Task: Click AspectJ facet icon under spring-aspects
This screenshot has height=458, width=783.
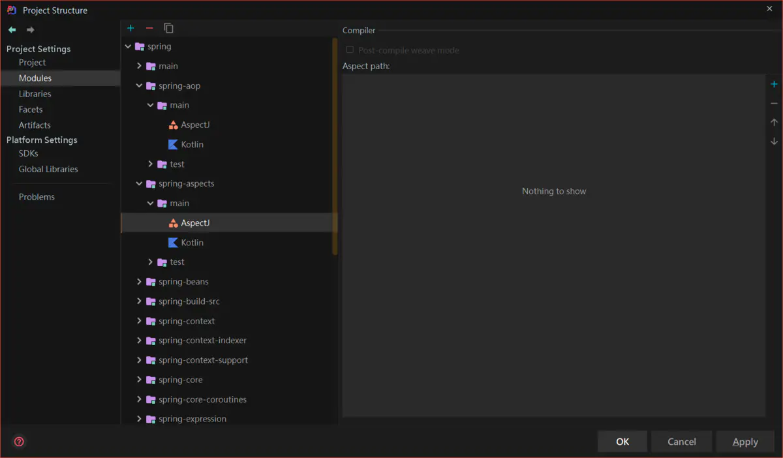Action: [173, 223]
